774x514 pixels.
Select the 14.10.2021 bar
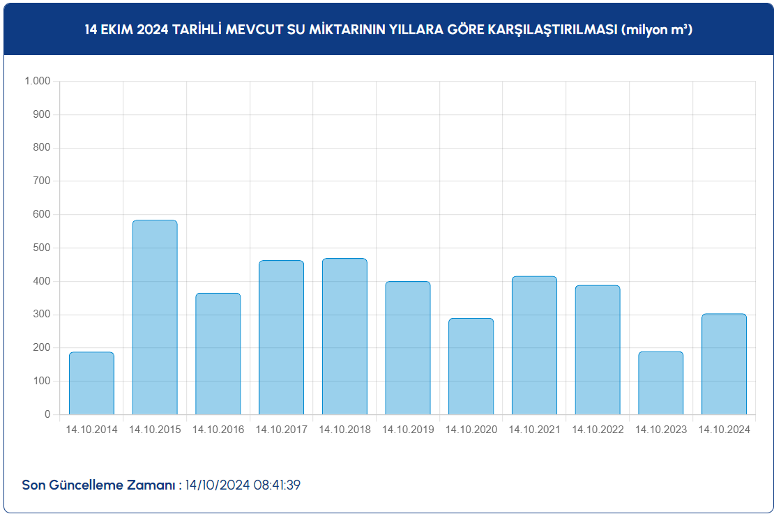click(x=534, y=345)
